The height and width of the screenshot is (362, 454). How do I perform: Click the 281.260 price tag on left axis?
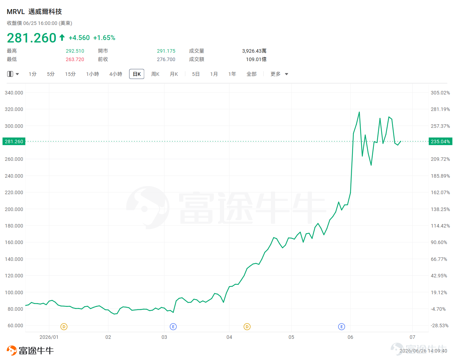(14, 141)
